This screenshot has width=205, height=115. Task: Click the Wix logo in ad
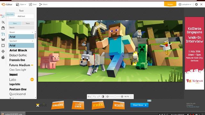coord(41,105)
